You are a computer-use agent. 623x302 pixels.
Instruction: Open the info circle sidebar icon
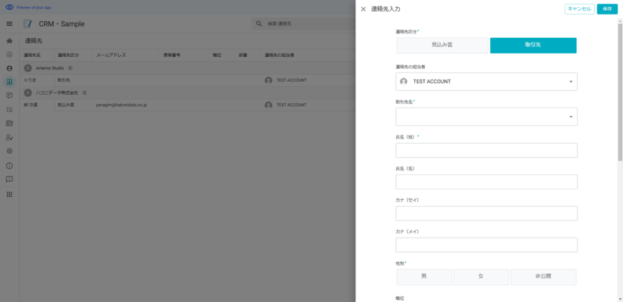point(10,166)
